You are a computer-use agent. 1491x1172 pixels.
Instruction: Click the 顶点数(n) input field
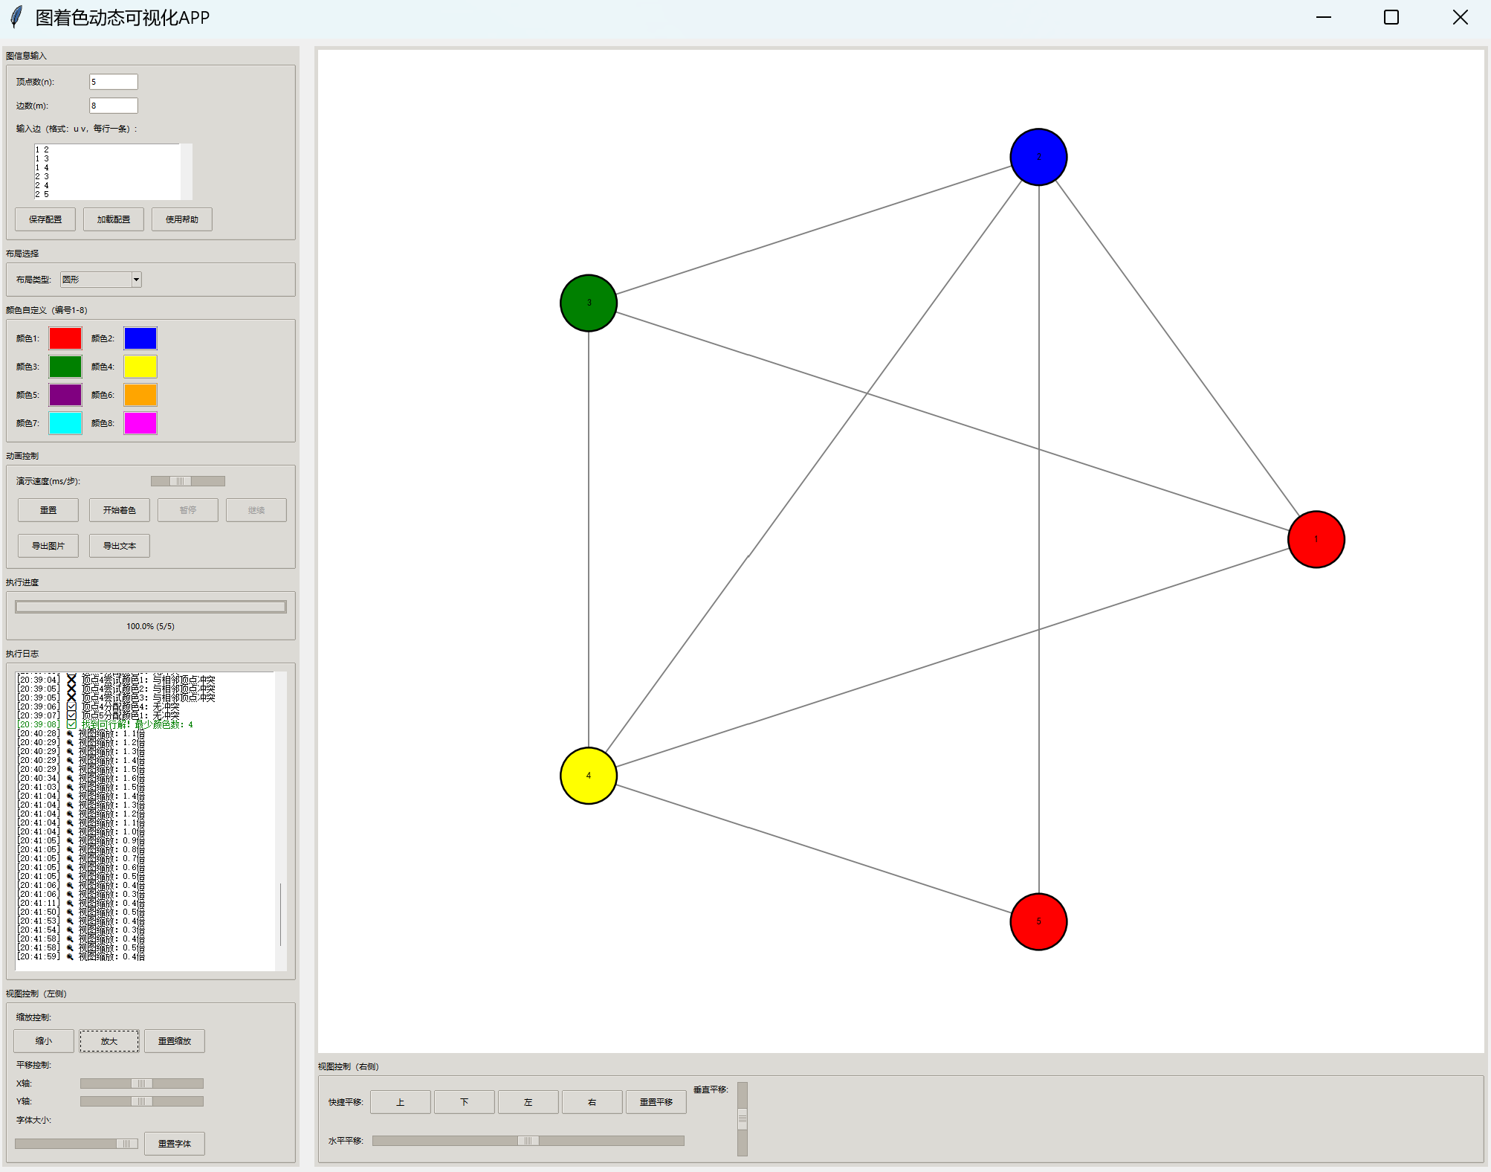113,82
